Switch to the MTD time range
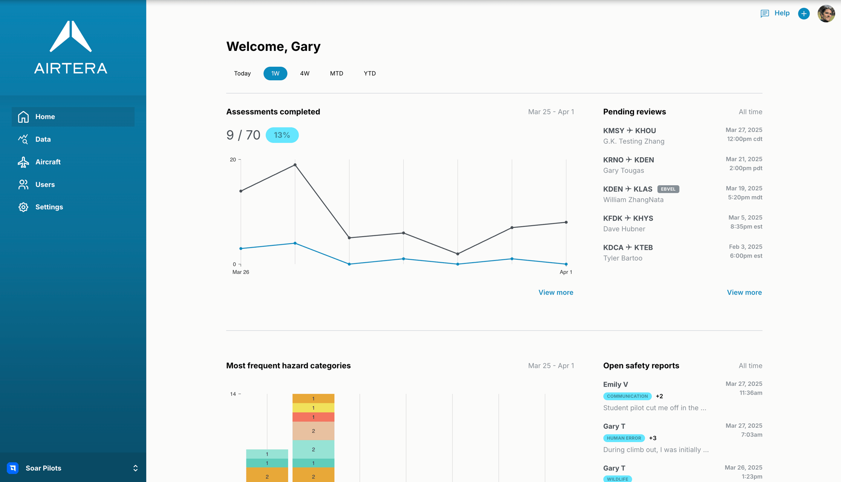841x482 pixels. 336,74
